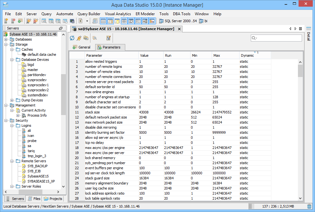315x212 pixels.
Task: Sort by the Max column header
Action: pos(225,55)
